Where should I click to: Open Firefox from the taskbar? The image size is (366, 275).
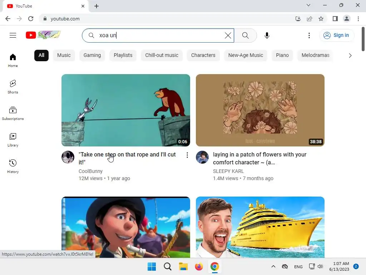click(x=199, y=266)
